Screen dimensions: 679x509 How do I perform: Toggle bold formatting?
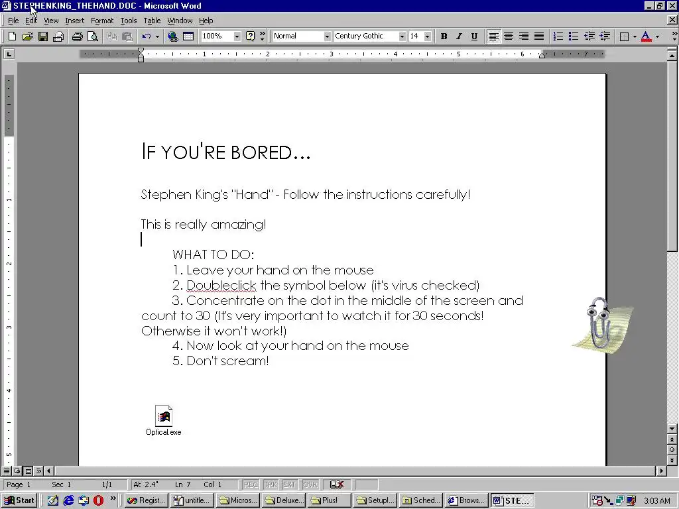point(444,36)
